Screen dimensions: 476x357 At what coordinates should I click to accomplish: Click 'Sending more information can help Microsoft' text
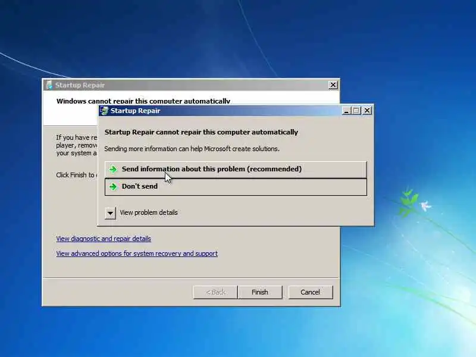(x=192, y=149)
